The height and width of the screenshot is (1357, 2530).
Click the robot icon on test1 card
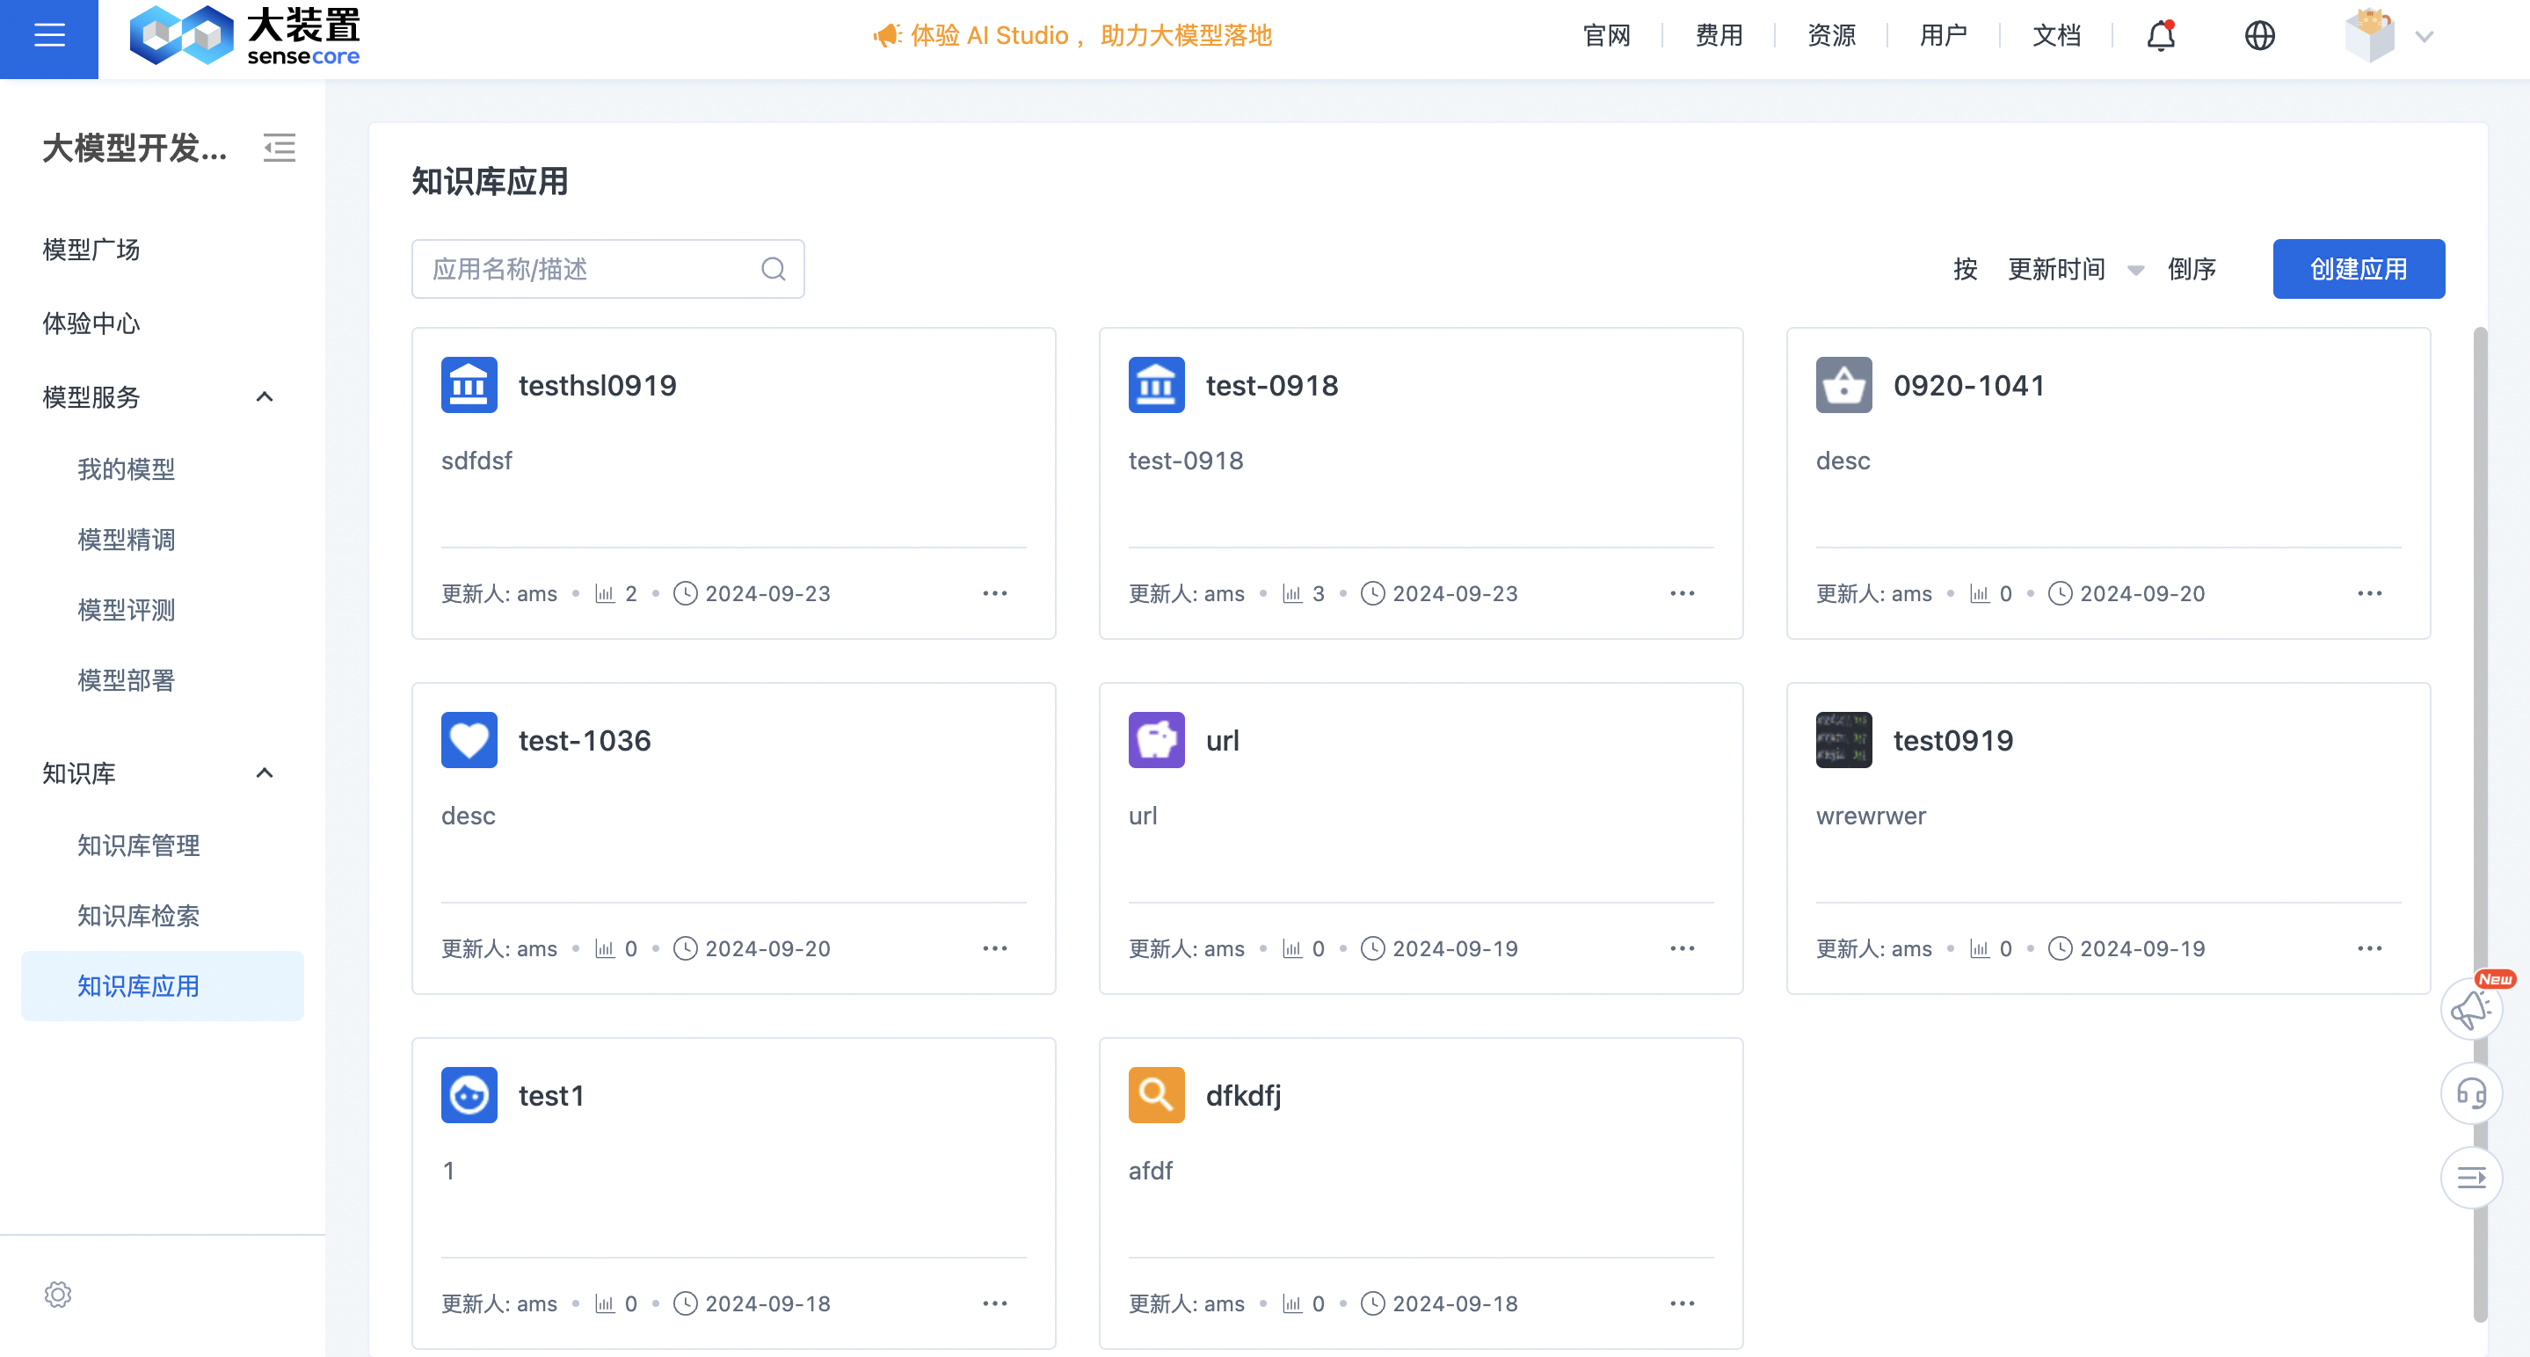[469, 1094]
